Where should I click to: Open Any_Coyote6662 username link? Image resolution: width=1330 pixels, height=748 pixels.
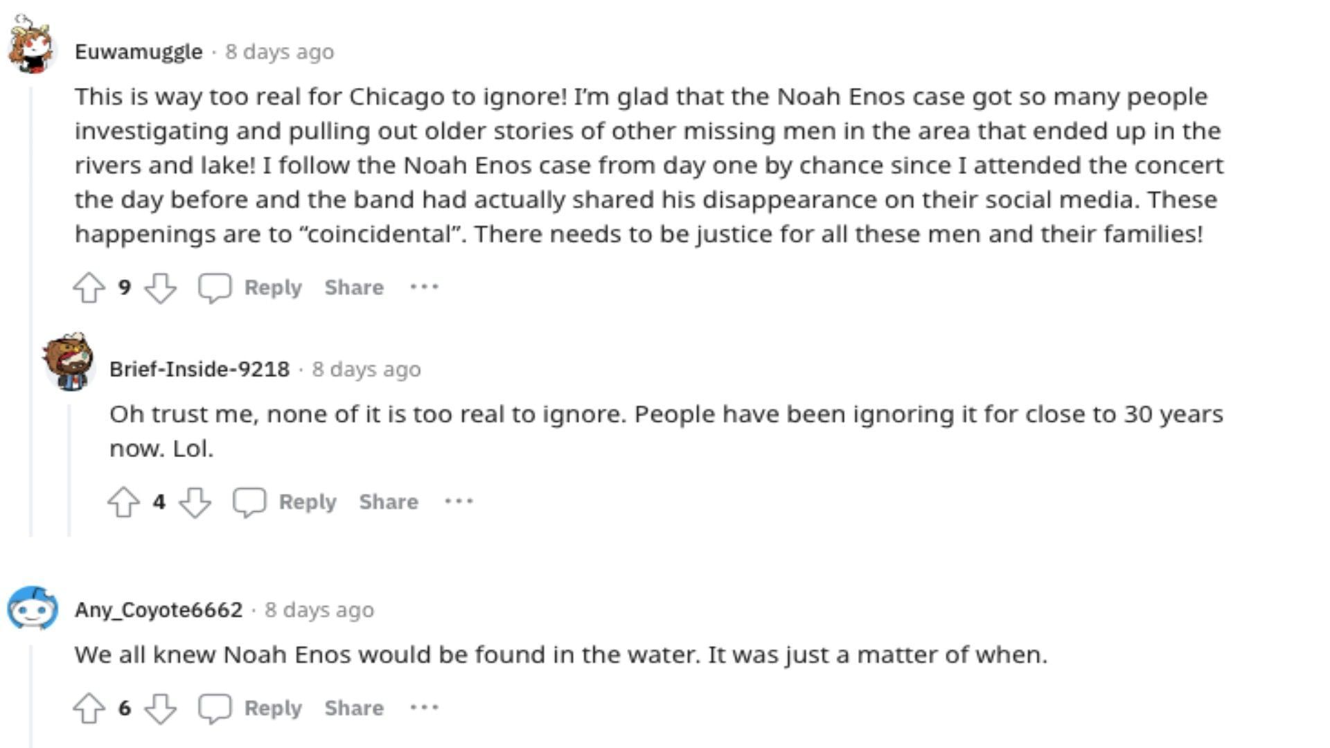[x=159, y=610]
